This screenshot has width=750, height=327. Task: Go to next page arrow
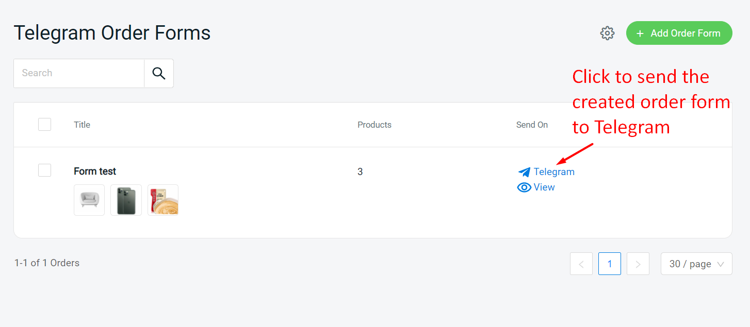coord(638,264)
